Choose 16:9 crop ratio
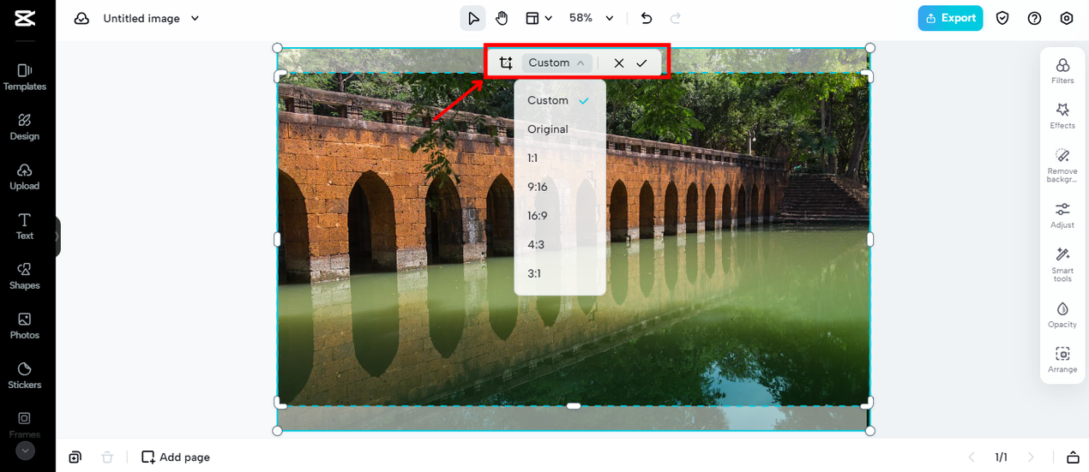The image size is (1089, 472). point(560,216)
